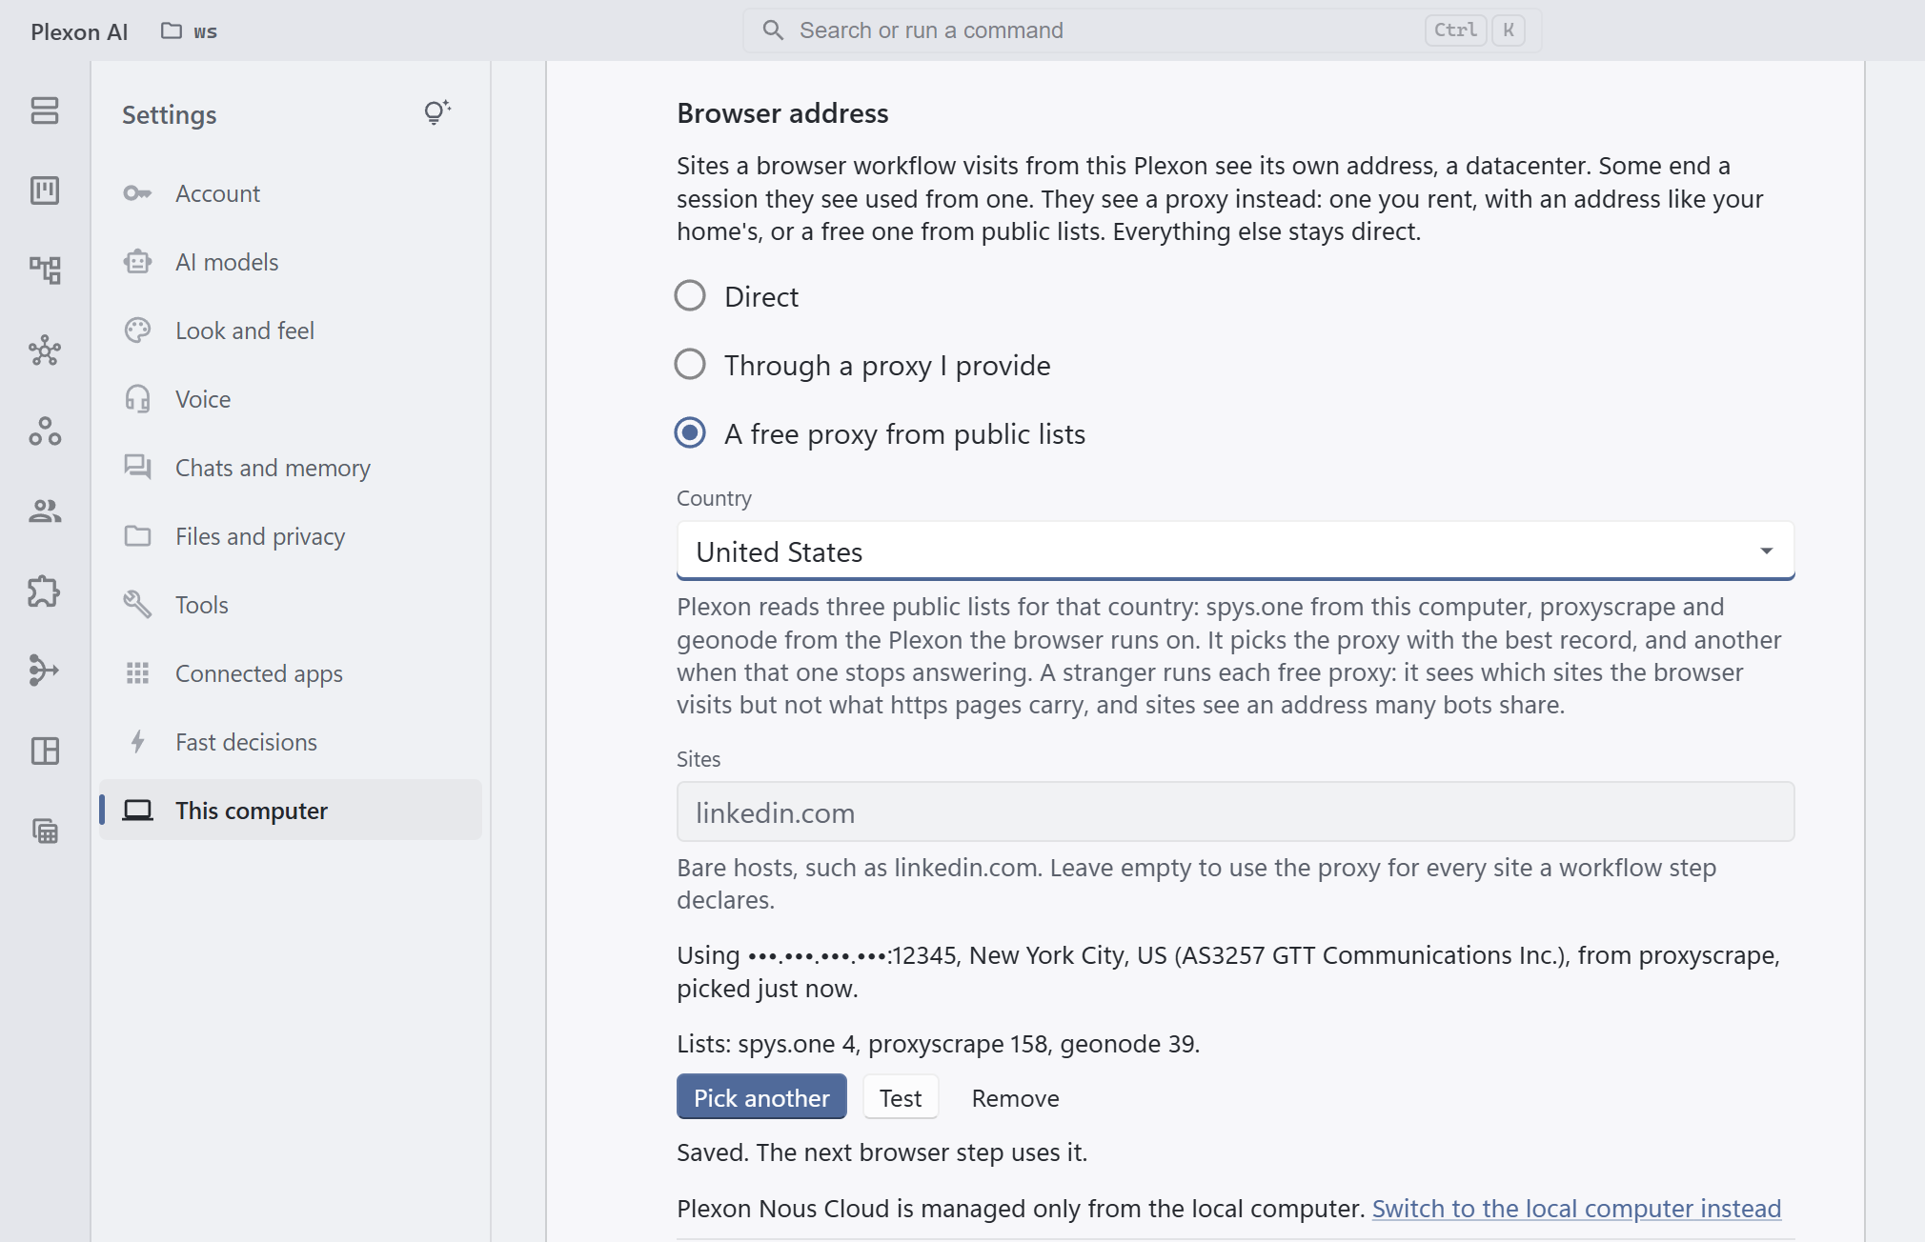1925x1242 pixels.
Task: Click the stacked rows icon at top of rail
Action: (45, 110)
